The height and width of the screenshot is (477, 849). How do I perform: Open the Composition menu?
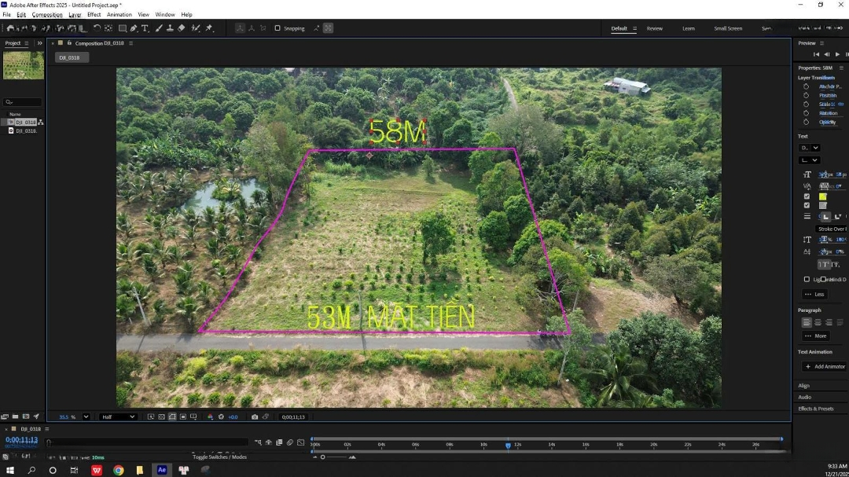coord(47,15)
